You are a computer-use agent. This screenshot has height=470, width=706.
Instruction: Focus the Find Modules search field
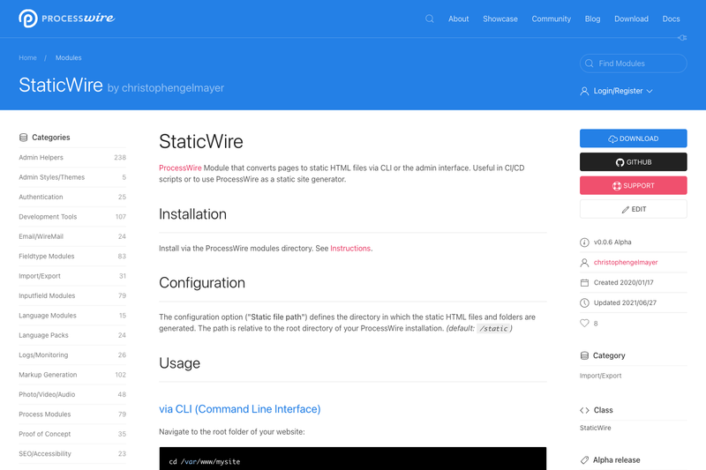(633, 63)
